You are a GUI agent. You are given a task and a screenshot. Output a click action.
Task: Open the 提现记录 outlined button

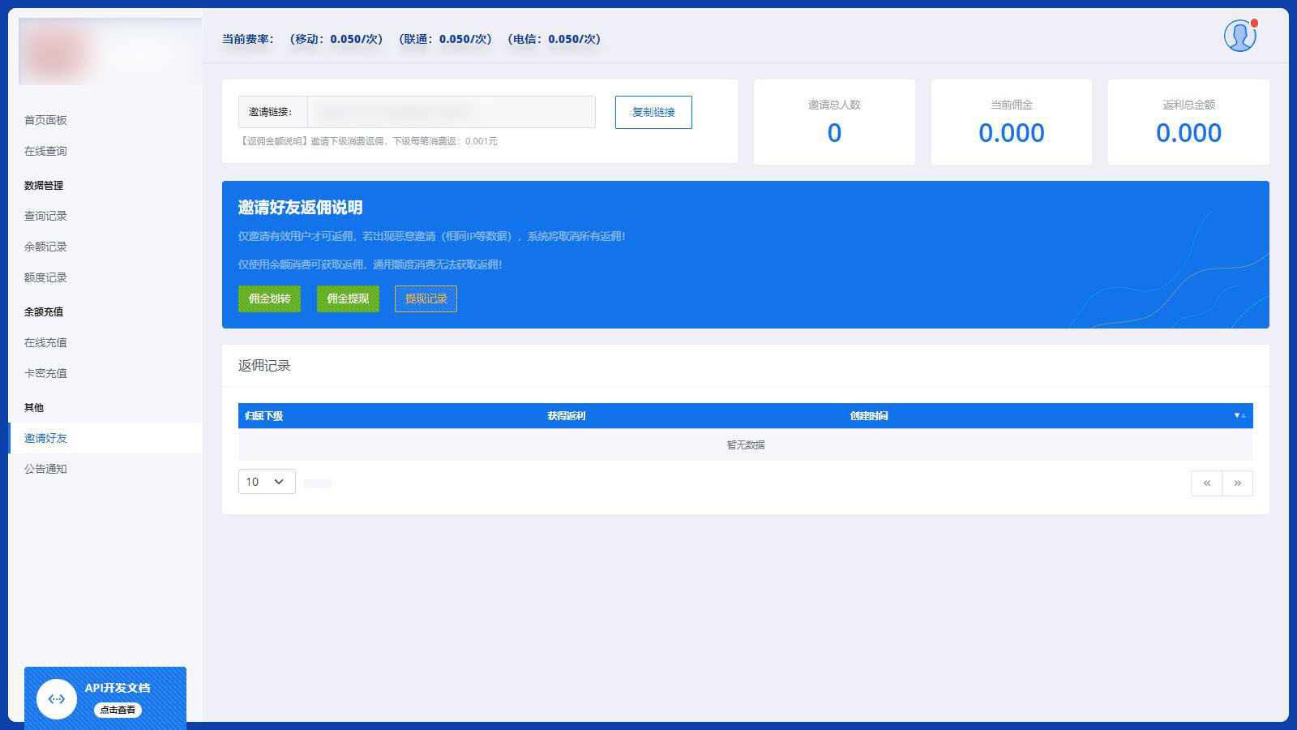tap(426, 298)
